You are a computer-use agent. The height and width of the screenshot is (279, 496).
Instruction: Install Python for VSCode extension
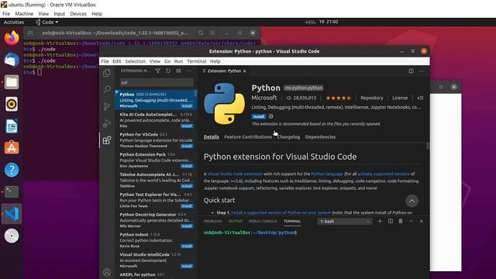[x=187, y=146]
